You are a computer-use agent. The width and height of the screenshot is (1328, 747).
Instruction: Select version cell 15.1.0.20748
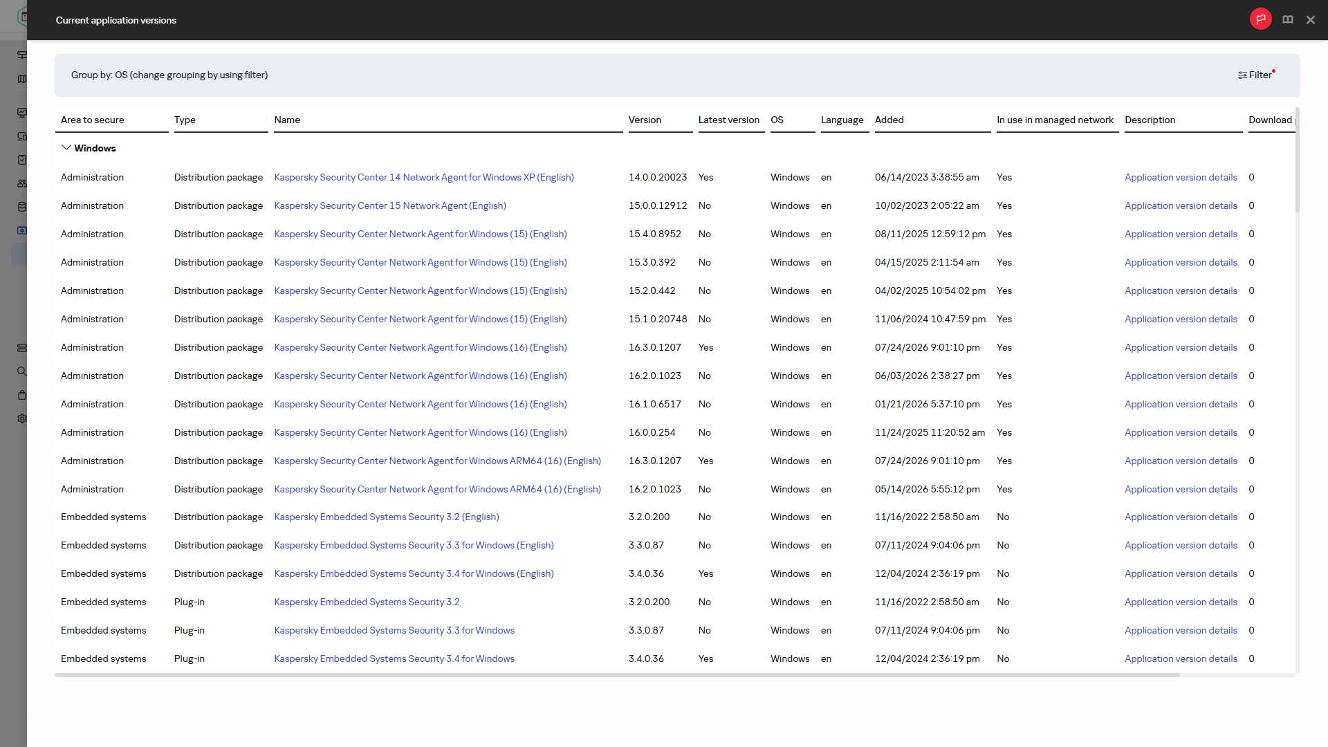(x=658, y=319)
